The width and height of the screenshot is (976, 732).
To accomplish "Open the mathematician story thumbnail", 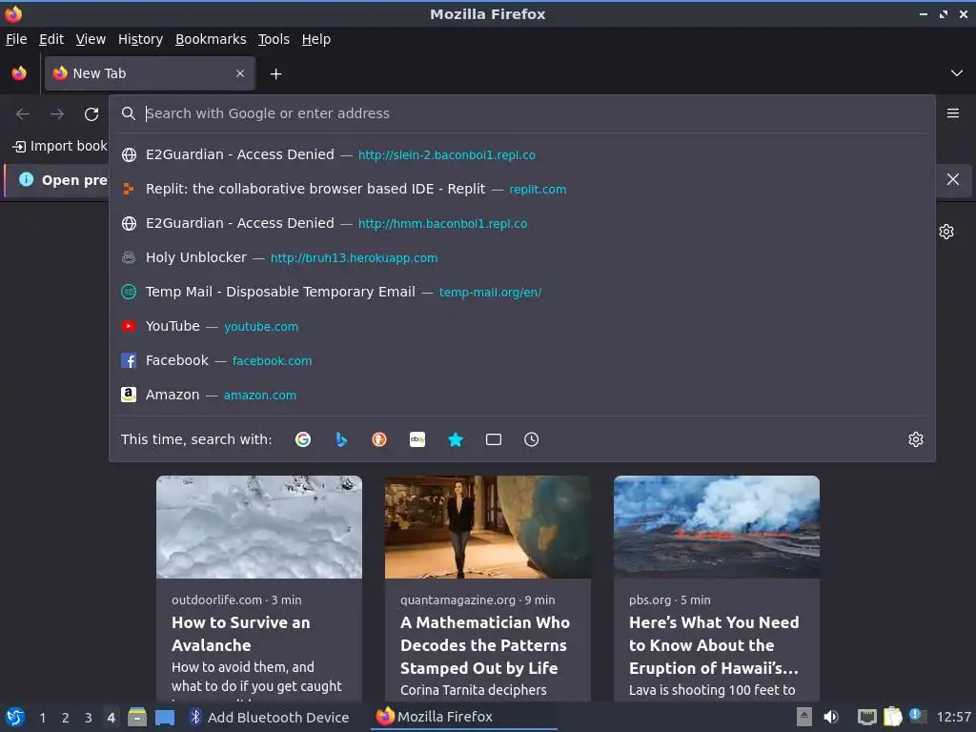I will [487, 527].
